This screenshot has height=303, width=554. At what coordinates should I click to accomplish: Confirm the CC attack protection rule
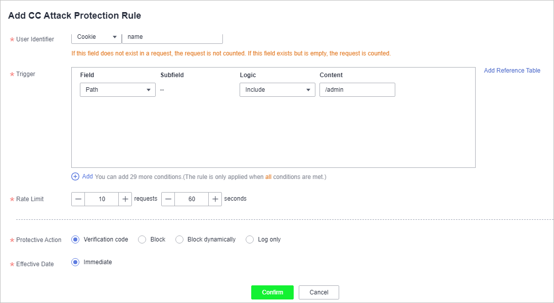(272, 292)
